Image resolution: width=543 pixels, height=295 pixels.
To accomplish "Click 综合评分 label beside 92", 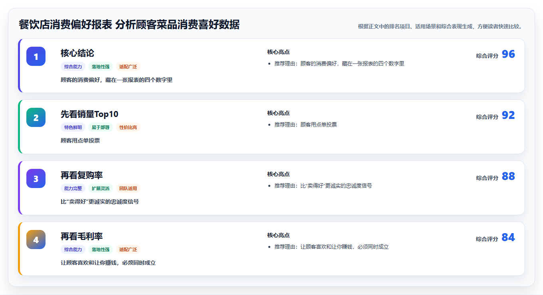I will click(487, 117).
